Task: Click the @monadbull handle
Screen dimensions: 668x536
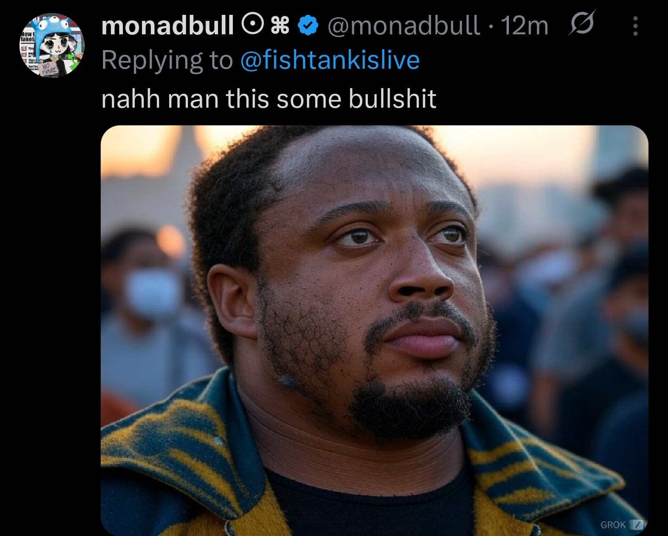Action: [x=403, y=26]
